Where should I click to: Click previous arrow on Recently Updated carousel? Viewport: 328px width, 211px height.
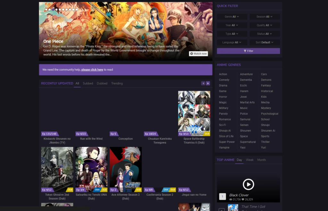coord(203,83)
